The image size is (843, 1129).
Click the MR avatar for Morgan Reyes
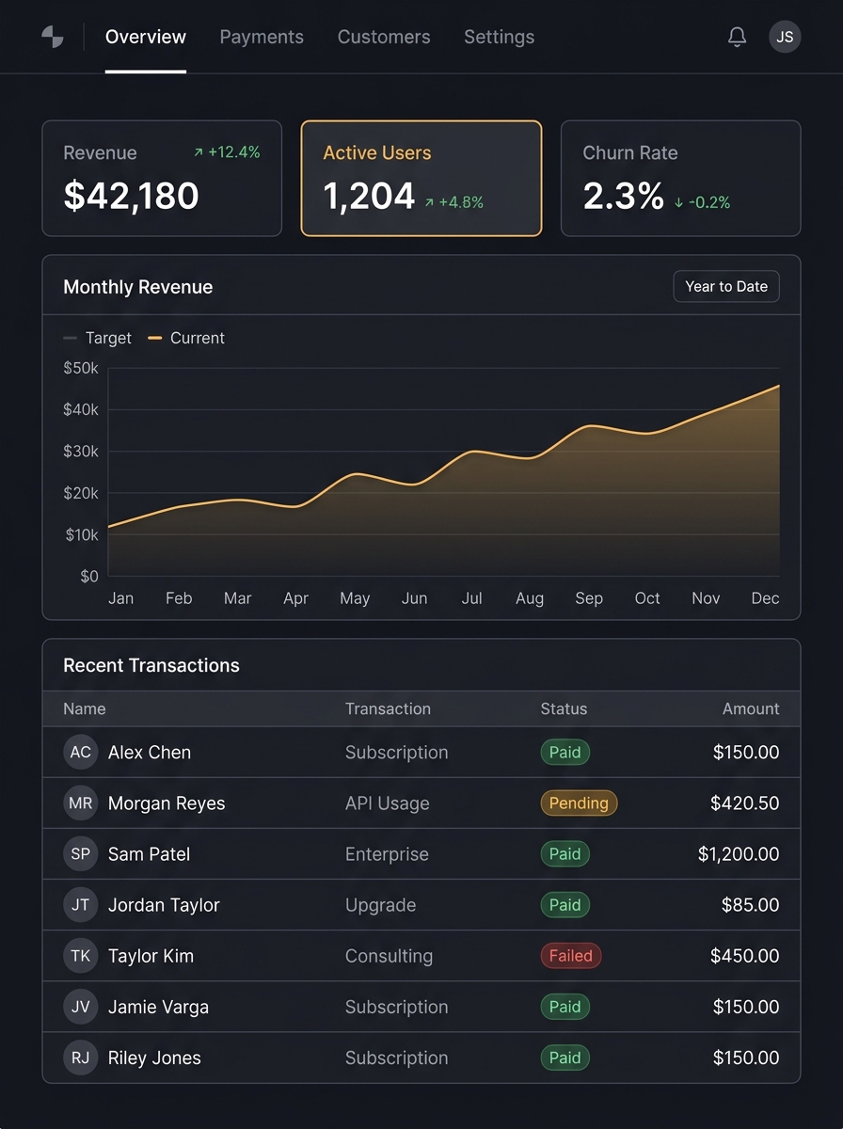point(81,803)
